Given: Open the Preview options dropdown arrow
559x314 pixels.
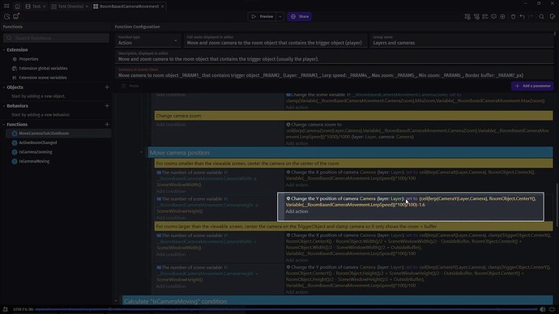Looking at the screenshot, I should [280, 16].
